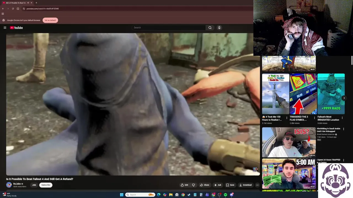Go to the YouTube home logo
Screen dimensions: 353x198
click(17, 28)
